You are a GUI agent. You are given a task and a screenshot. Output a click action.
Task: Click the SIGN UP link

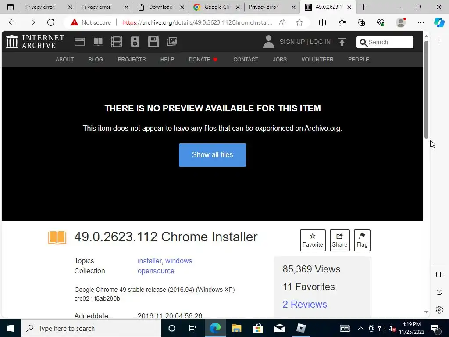pos(292,42)
